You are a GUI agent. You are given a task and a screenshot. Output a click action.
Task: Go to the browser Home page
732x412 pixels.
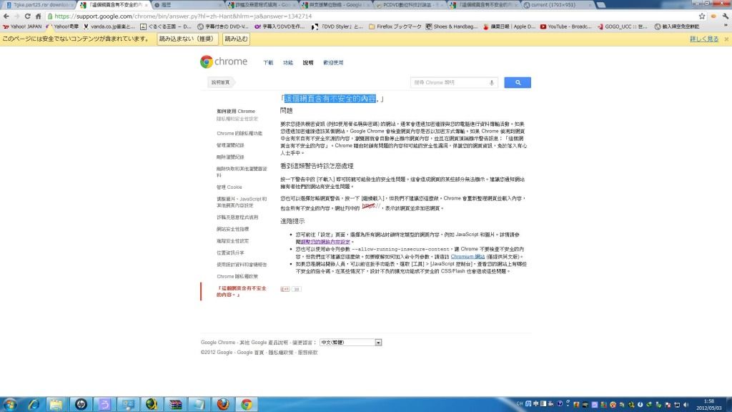point(38,16)
